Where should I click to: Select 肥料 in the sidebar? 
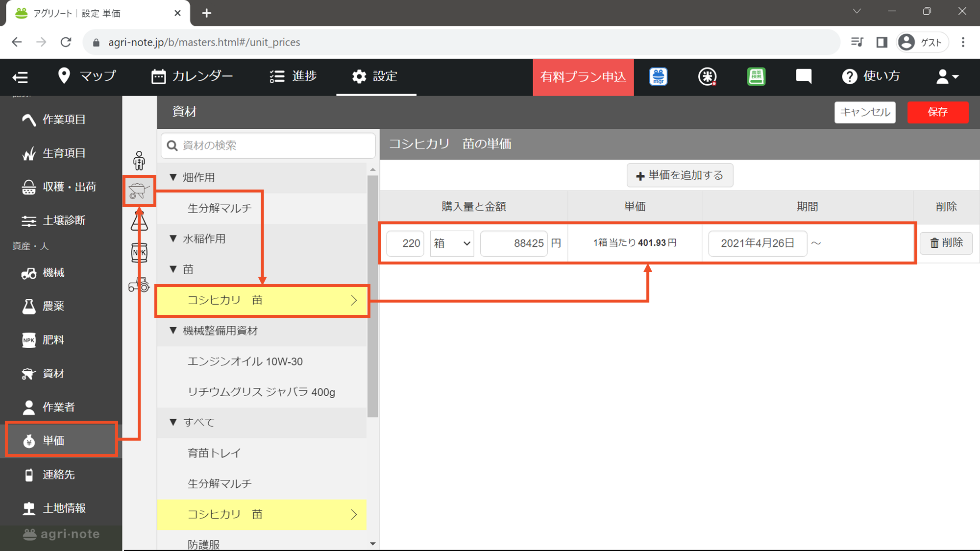click(x=61, y=340)
